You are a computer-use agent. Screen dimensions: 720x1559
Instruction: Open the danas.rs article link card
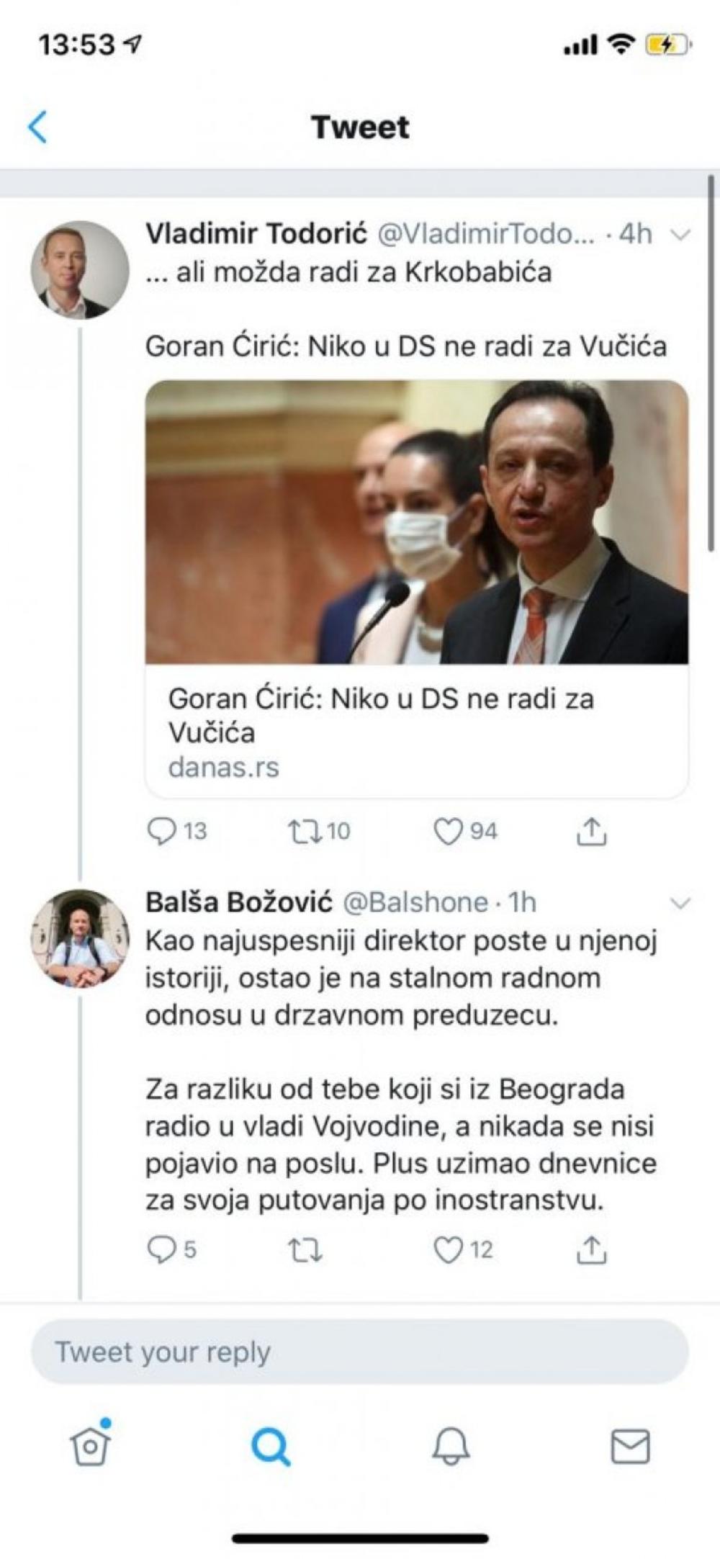[416, 731]
